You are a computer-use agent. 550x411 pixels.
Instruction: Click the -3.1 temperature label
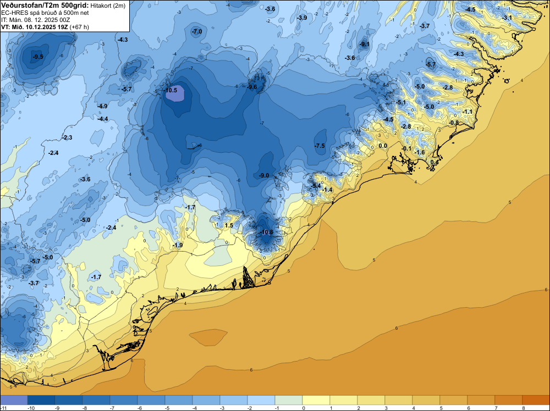pyautogui.click(x=507, y=18)
